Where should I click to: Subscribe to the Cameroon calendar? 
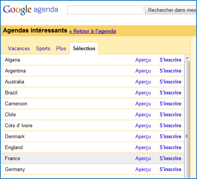point(171,103)
